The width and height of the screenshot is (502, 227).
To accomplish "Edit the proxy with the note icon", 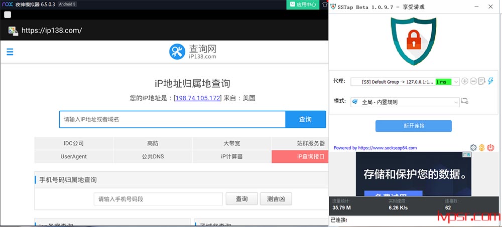I will tap(482, 81).
